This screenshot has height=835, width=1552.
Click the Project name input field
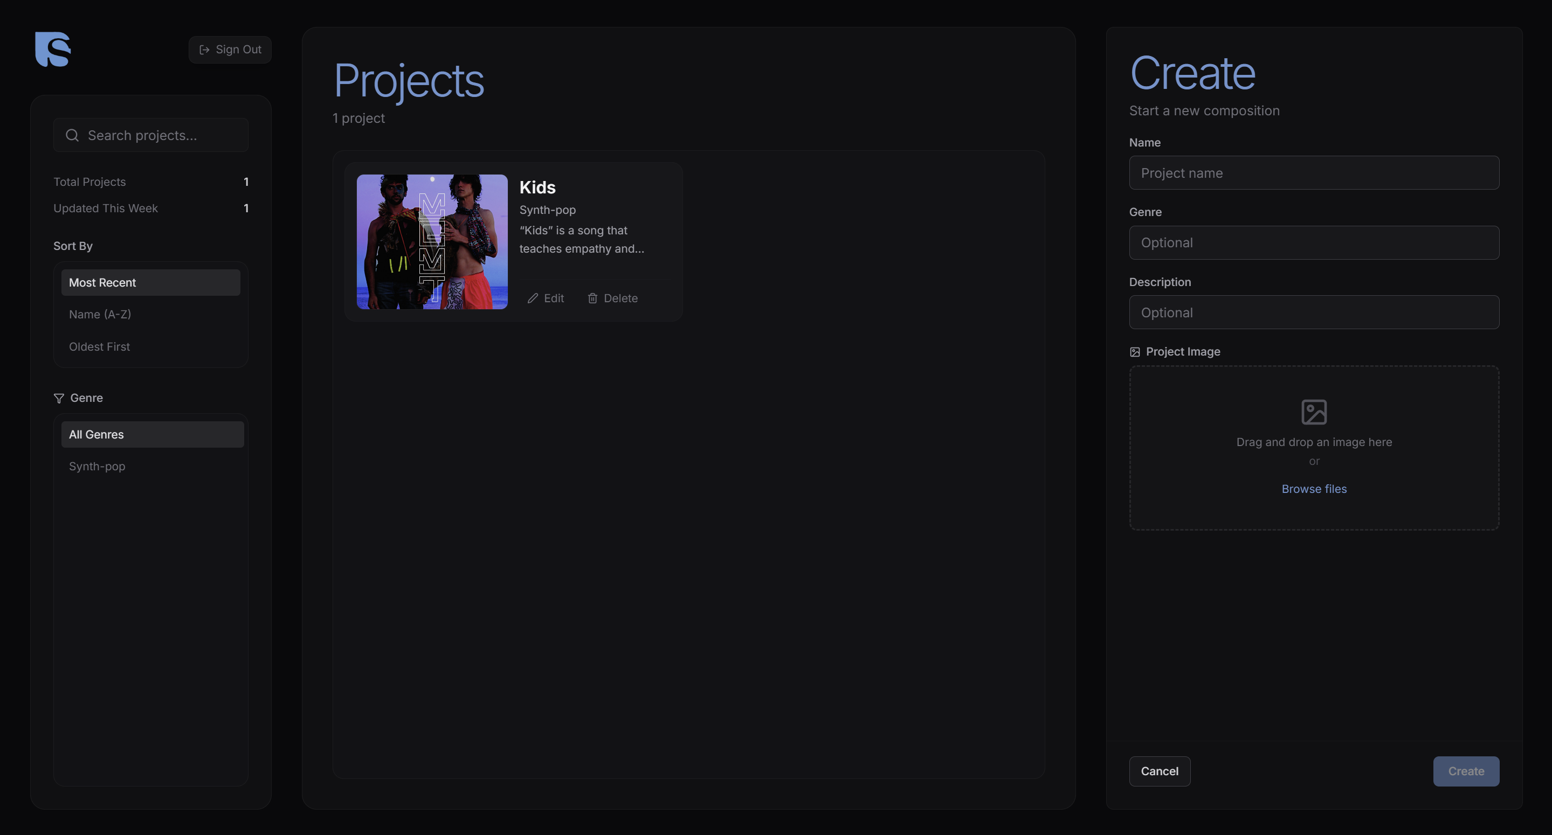coord(1313,173)
